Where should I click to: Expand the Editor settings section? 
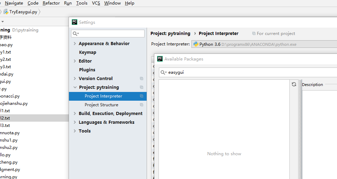click(x=75, y=61)
